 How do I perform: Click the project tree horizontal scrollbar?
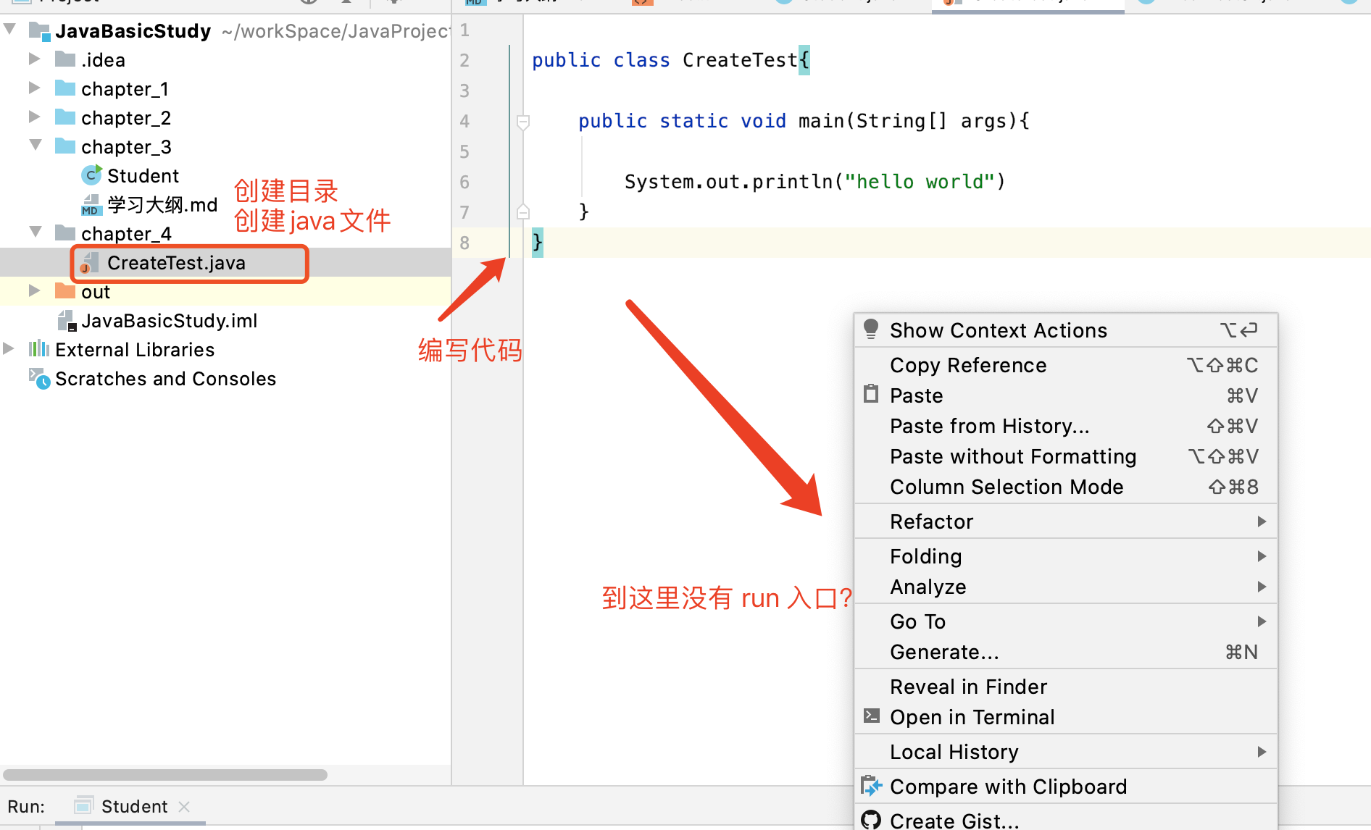tap(165, 774)
